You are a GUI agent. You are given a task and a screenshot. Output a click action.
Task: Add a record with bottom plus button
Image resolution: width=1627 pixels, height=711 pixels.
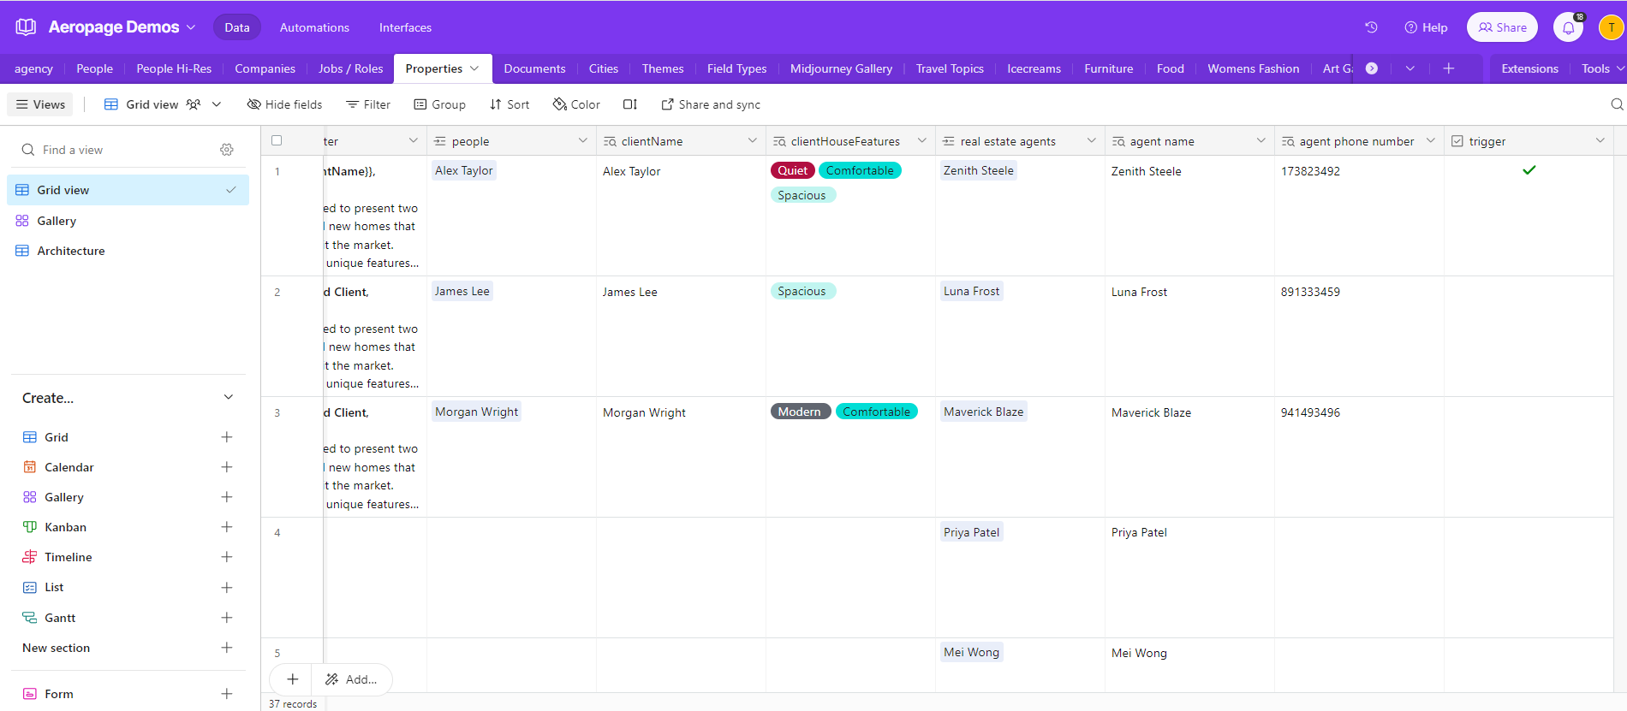(292, 679)
